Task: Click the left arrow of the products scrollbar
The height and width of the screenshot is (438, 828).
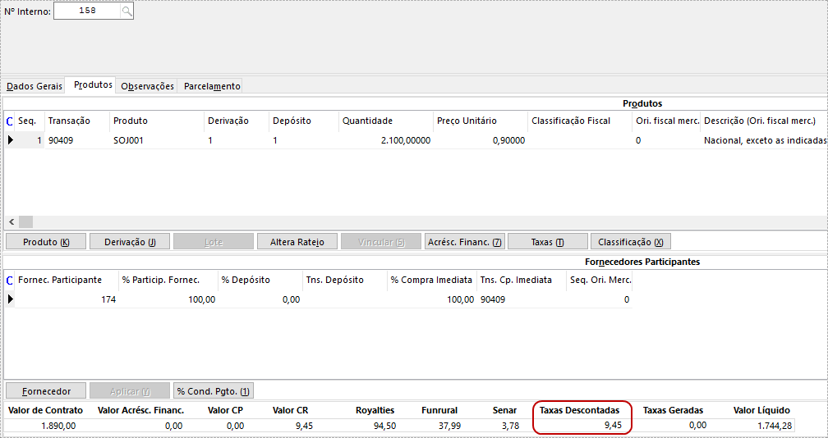Action: click(x=11, y=221)
